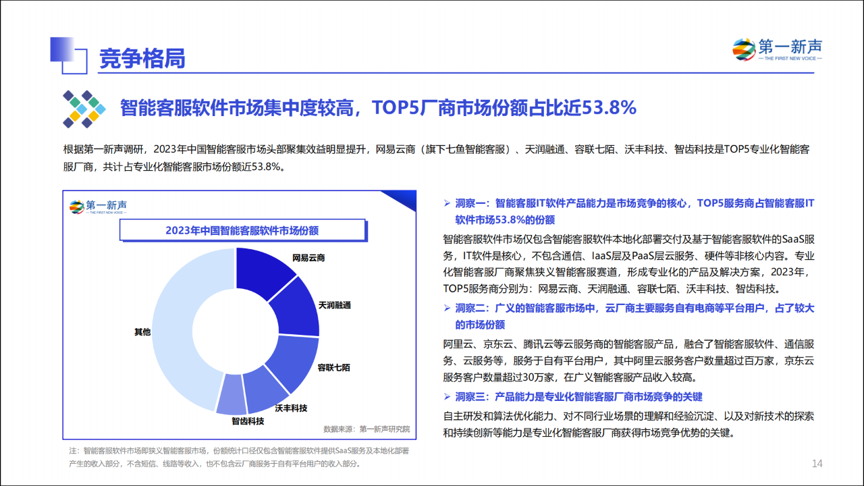
Task: Click the chart title 2023年中国智能客服软件市场份额
Action: tap(242, 230)
